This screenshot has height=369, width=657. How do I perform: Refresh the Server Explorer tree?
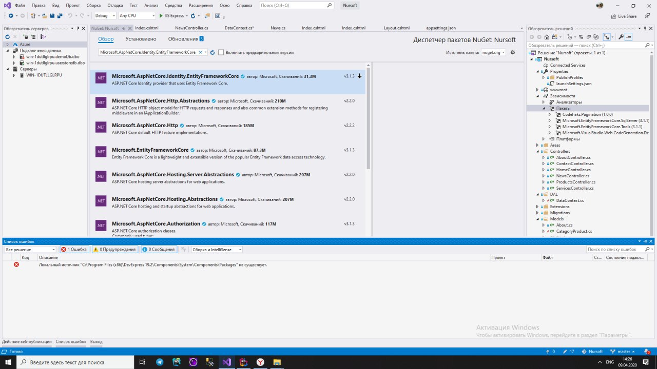tap(8, 37)
